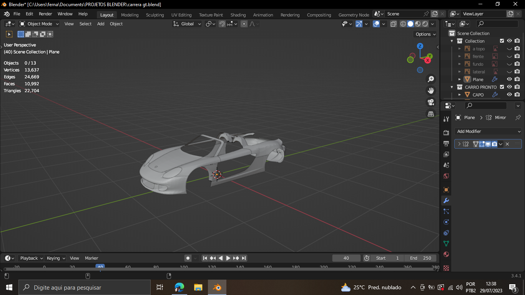Click the frame 40 playhead marker
The height and width of the screenshot is (295, 525).
(100, 267)
